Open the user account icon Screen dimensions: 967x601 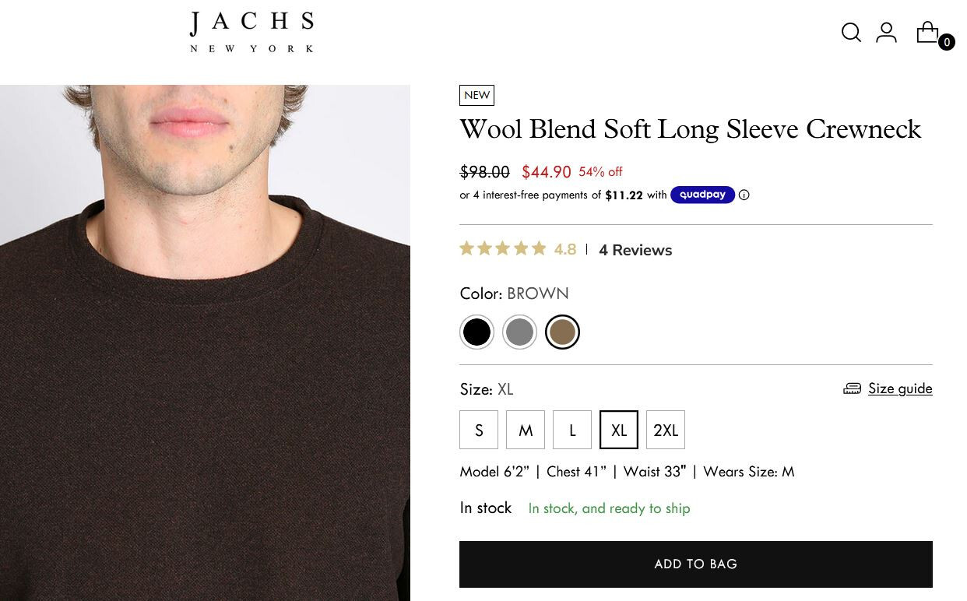pos(886,33)
